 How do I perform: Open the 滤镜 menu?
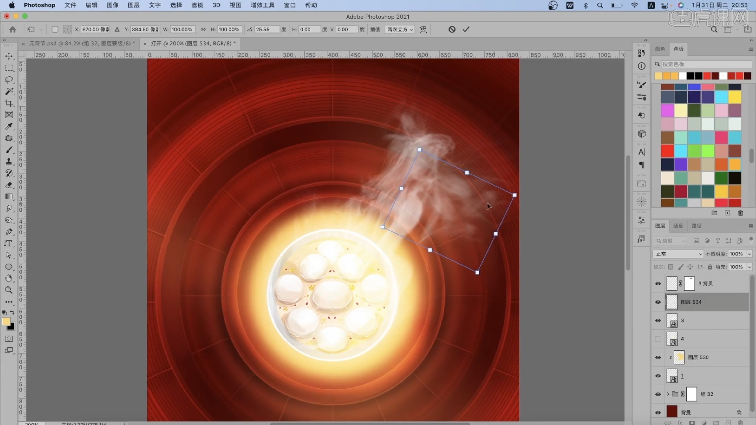tap(197, 5)
